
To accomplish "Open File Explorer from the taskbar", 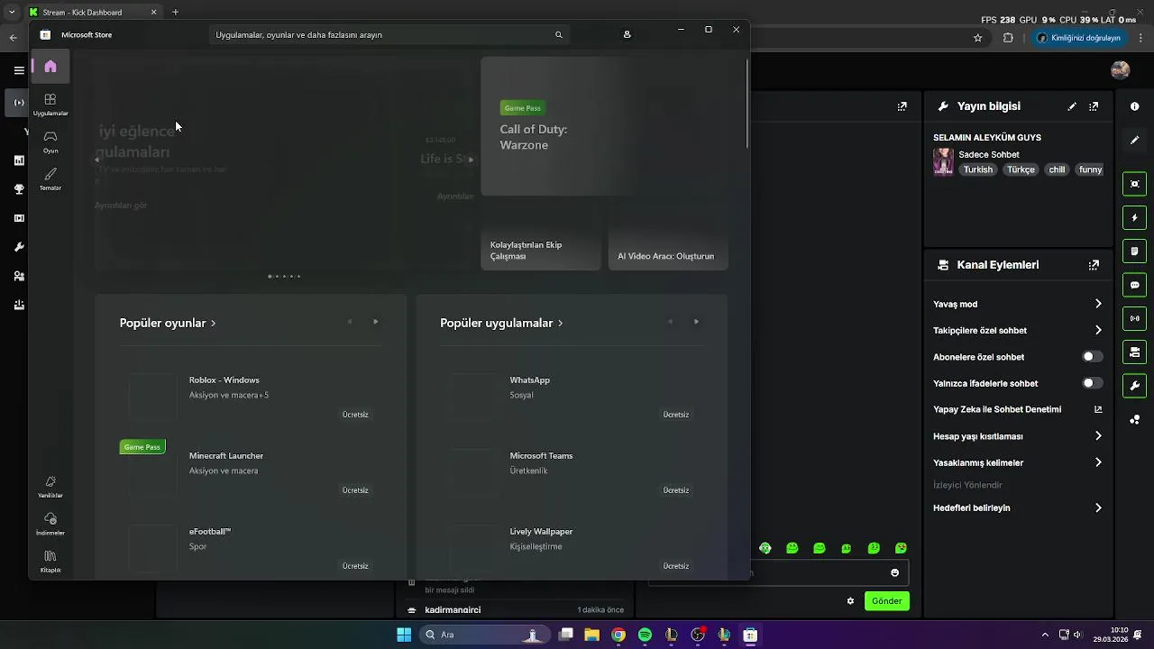I will [591, 635].
